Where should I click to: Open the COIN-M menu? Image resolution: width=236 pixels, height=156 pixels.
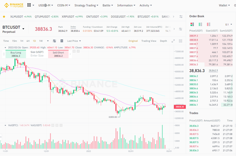tap(64, 5)
